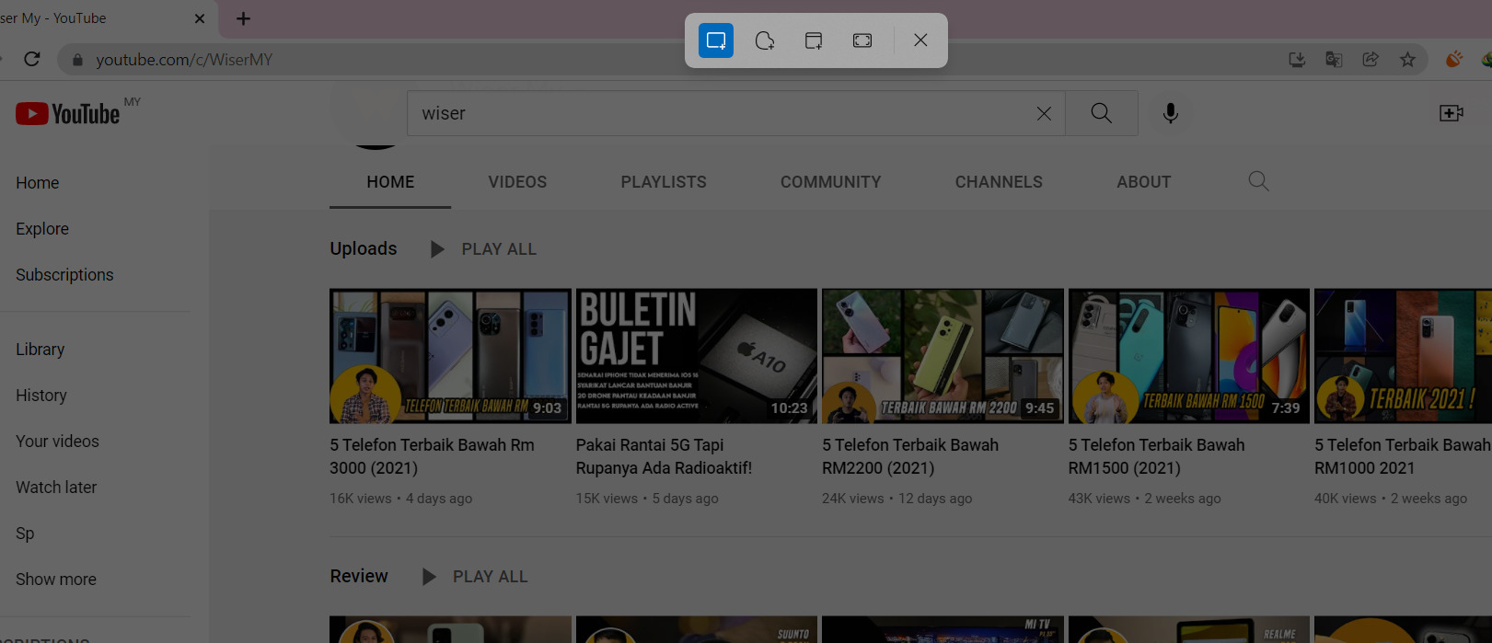
Task: Search within channel using magnifier icon
Action: 1258,181
